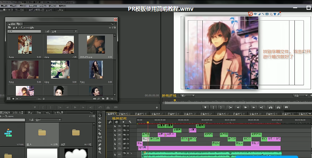This screenshot has width=312, height=158.
Task: Play the sequence in Program monitor
Action: click(x=246, y=107)
